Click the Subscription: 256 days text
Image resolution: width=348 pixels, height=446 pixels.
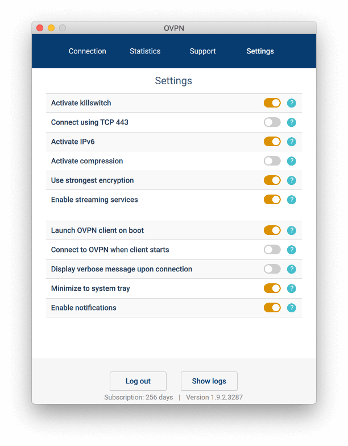click(x=139, y=397)
